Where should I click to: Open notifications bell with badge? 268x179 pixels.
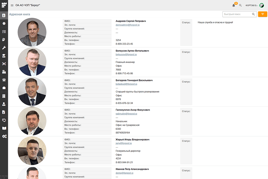click(x=233, y=5)
